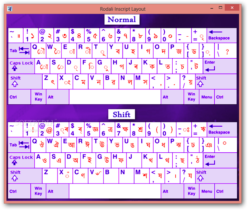Click the Enter key in Shift keyboard

click(220, 160)
